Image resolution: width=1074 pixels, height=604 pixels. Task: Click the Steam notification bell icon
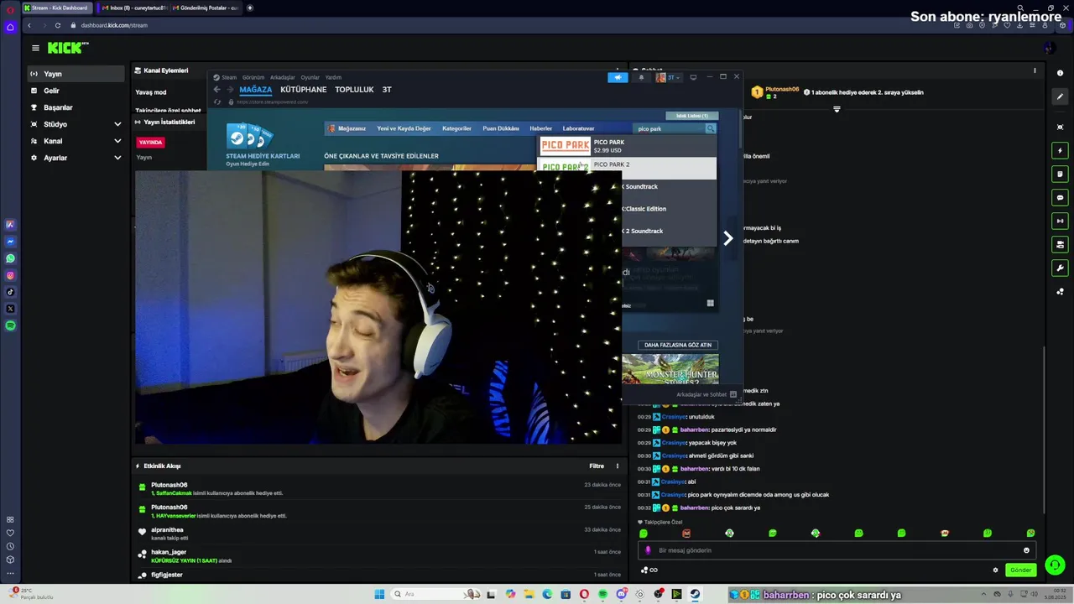point(642,77)
